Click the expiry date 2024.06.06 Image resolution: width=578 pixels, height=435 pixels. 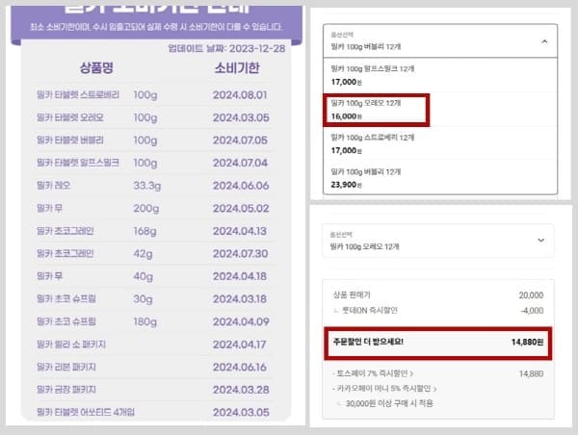pyautogui.click(x=241, y=186)
